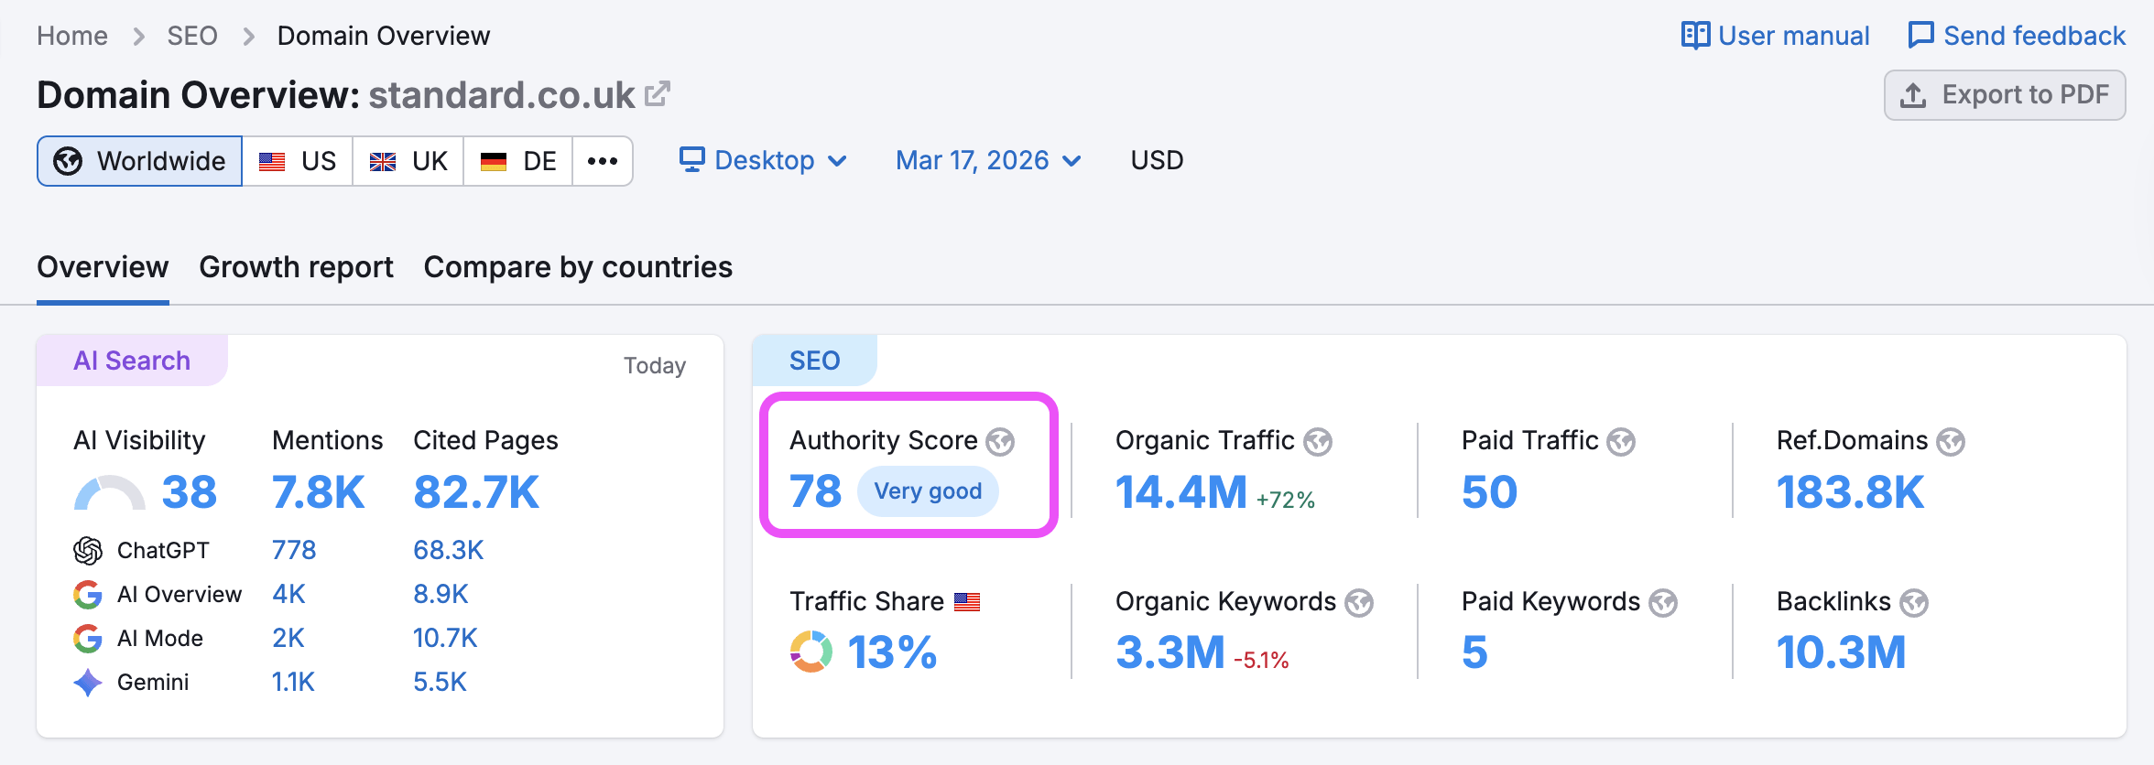Click the German flag icon
2154x765 pixels.
point(494,162)
